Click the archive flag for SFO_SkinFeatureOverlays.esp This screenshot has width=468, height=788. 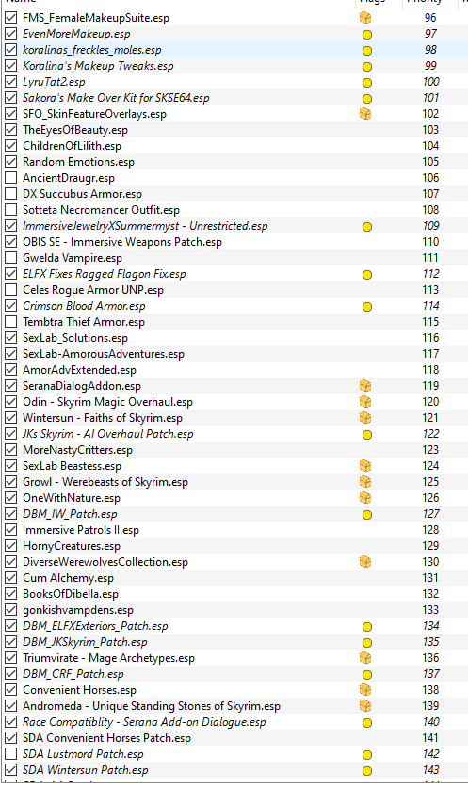365,114
